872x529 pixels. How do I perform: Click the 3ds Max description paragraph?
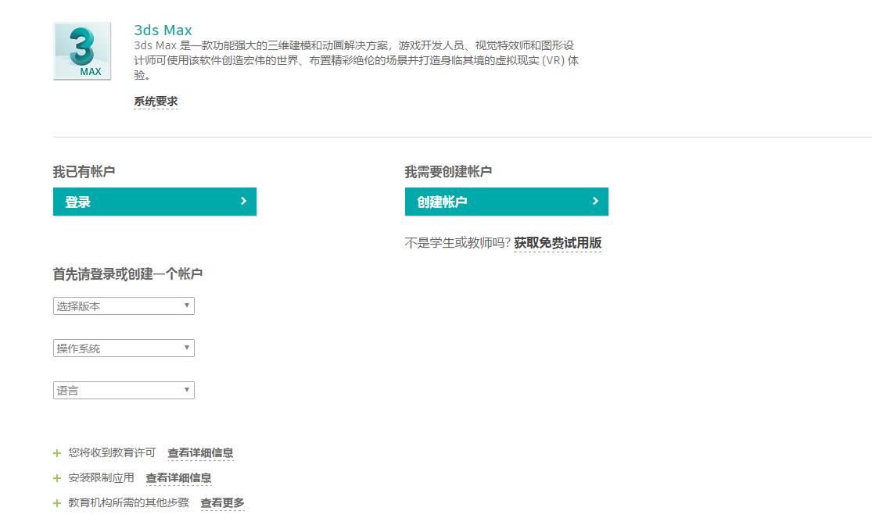click(357, 60)
